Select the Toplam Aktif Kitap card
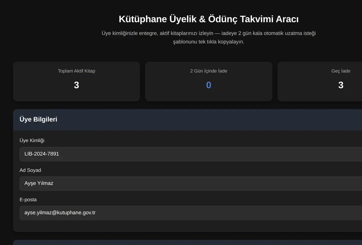 (x=76, y=82)
